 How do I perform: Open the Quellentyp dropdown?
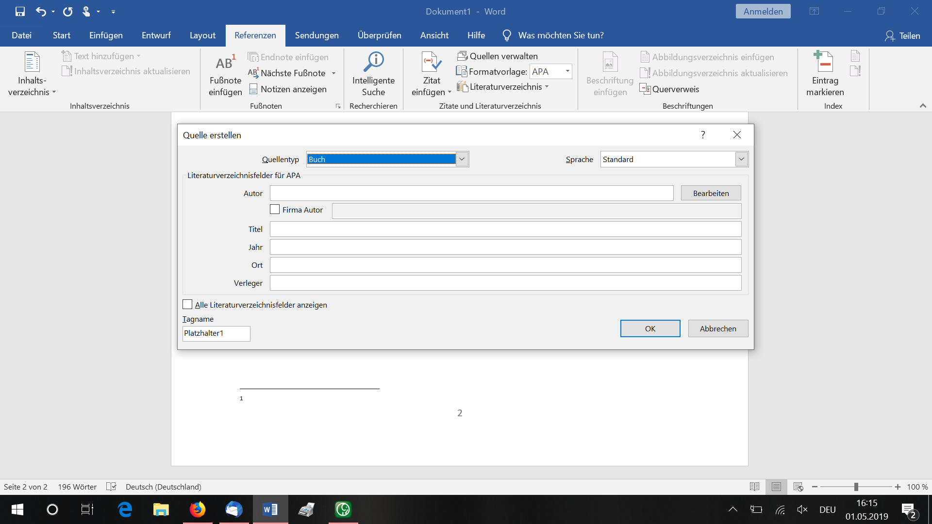click(462, 159)
